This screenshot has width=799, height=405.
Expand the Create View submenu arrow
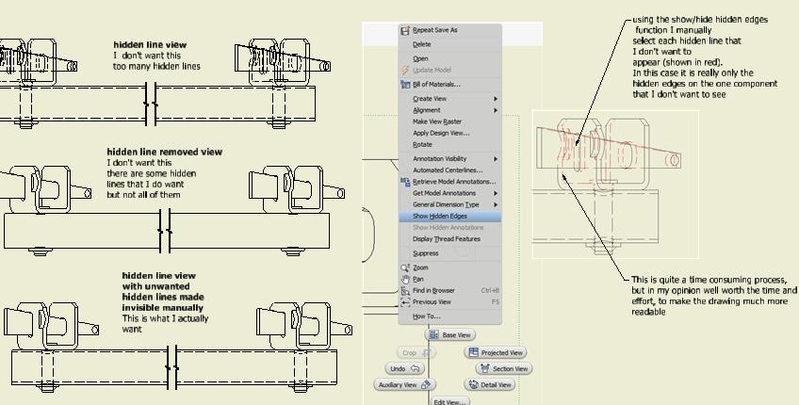496,99
